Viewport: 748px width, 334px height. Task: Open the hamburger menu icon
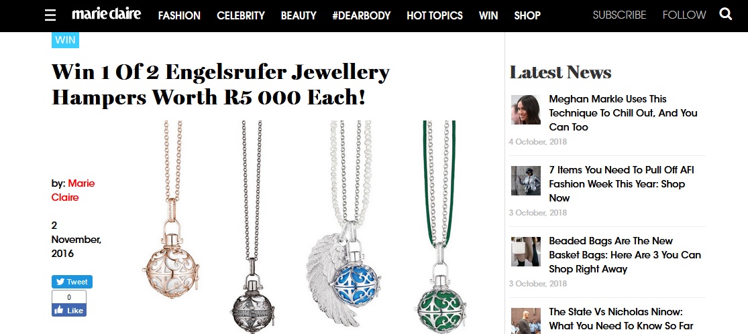click(50, 15)
